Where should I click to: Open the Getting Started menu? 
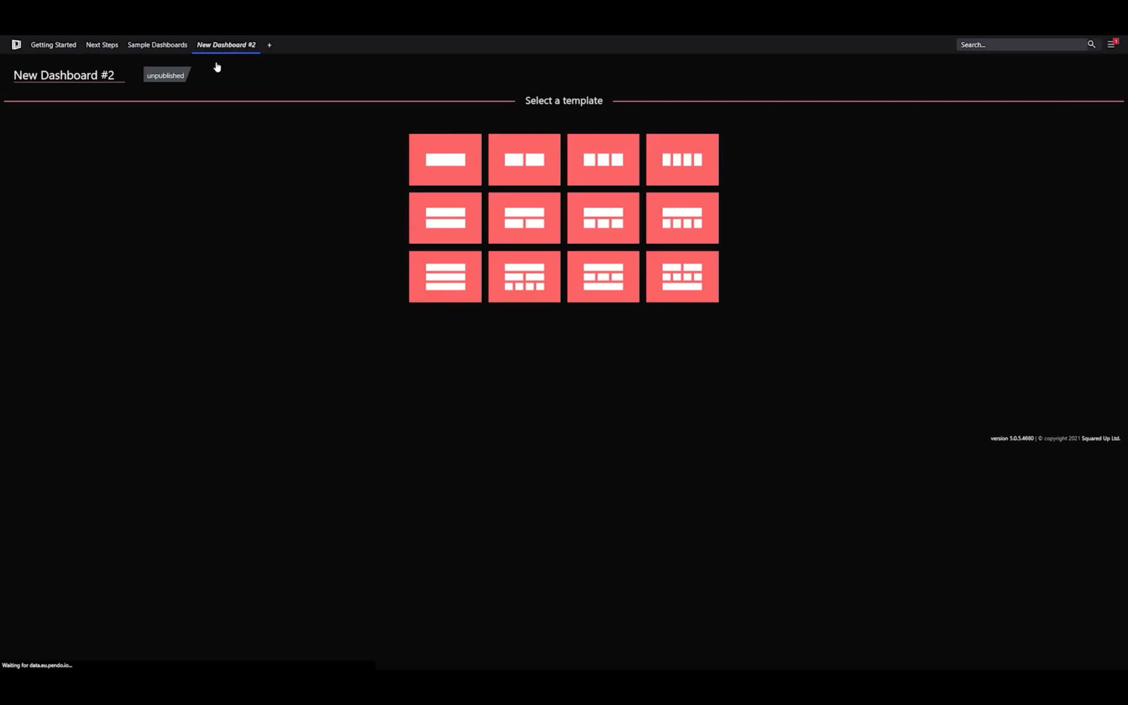click(x=54, y=45)
